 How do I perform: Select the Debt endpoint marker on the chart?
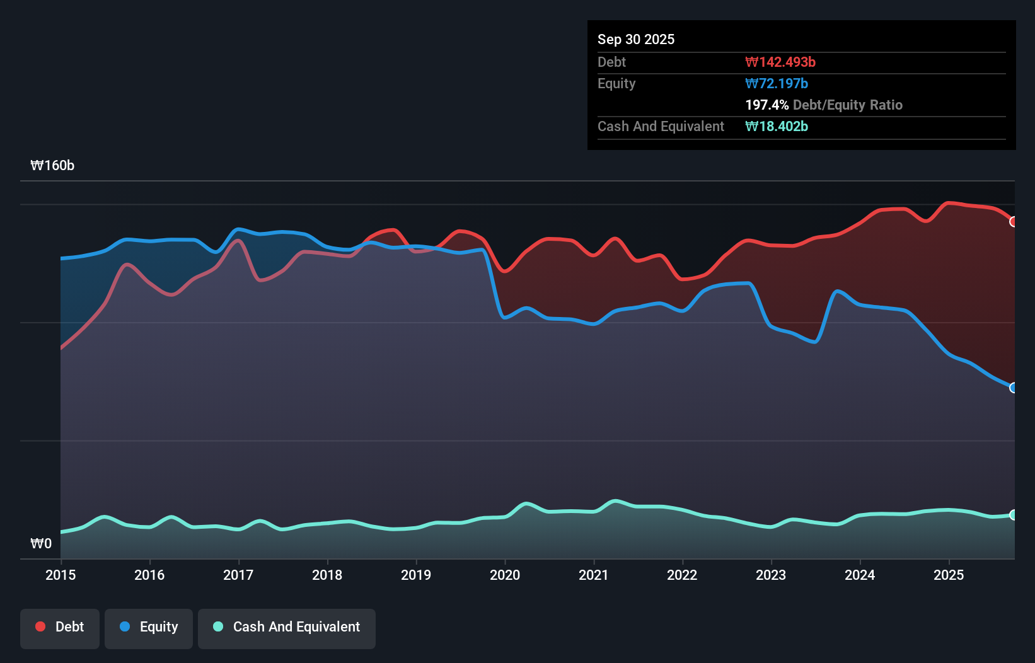1014,221
